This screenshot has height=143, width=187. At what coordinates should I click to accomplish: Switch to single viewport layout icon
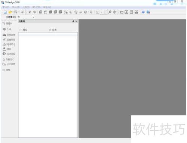[x=122, y=12]
